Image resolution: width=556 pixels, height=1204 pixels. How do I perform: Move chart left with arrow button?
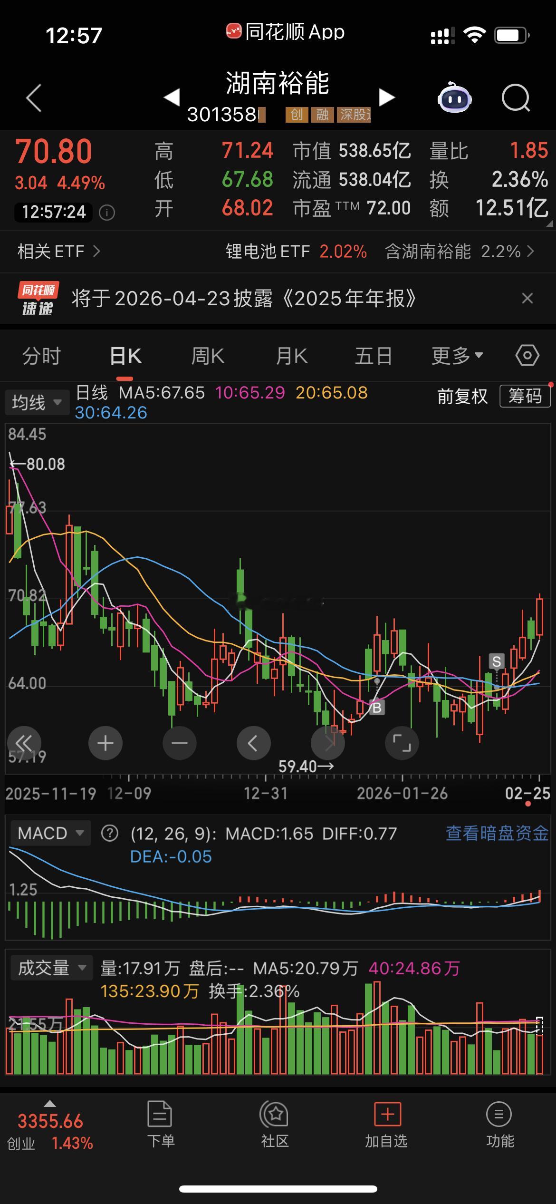pyautogui.click(x=254, y=743)
